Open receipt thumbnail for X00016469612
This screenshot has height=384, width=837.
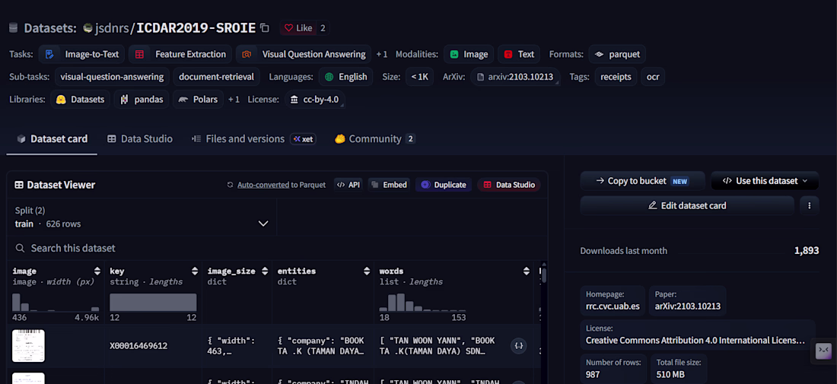[28, 345]
